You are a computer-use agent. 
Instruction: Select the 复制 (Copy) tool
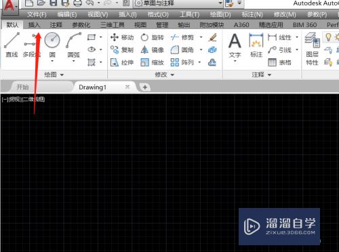[x=122, y=49]
